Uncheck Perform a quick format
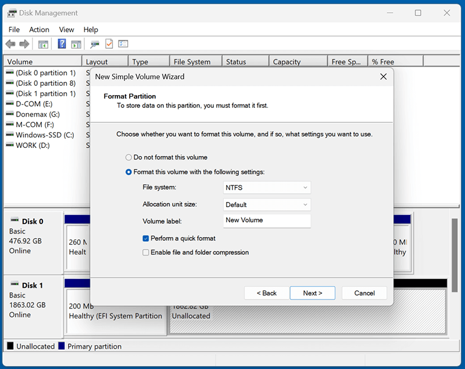 coord(145,239)
